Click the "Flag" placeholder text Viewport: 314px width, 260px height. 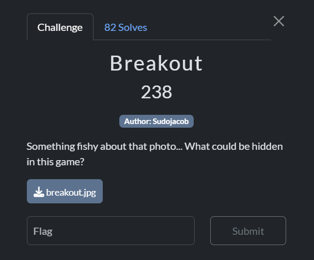tap(43, 231)
